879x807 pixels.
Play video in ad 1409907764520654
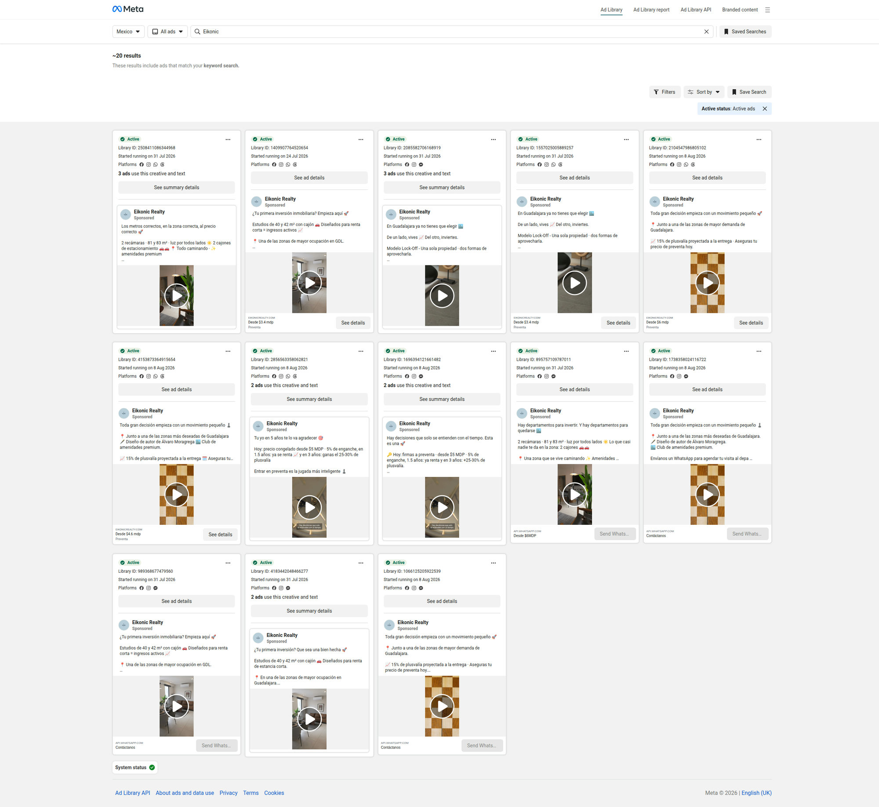(309, 283)
